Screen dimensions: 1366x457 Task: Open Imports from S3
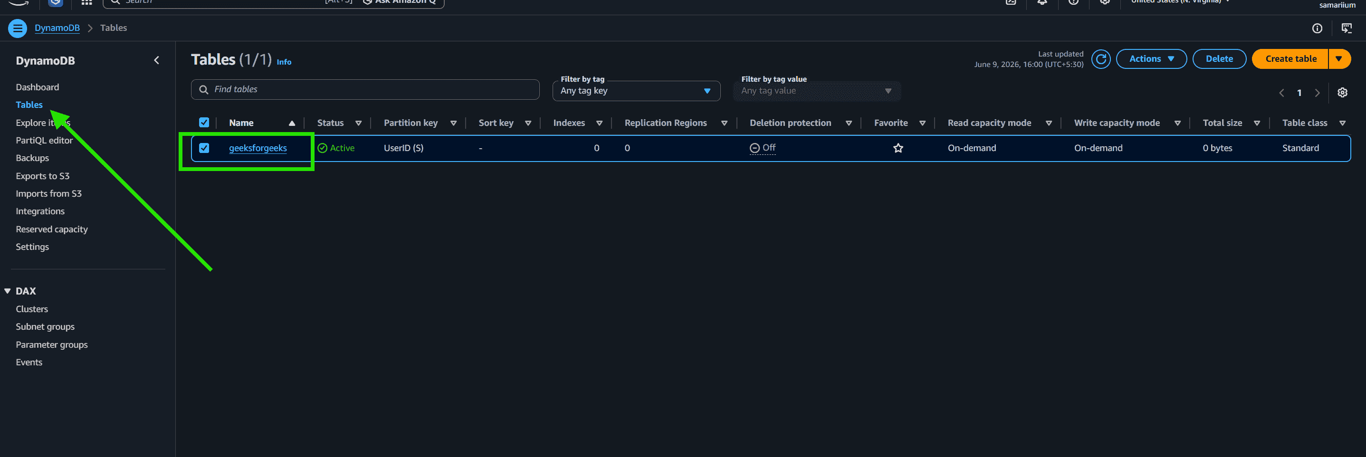pyautogui.click(x=49, y=193)
